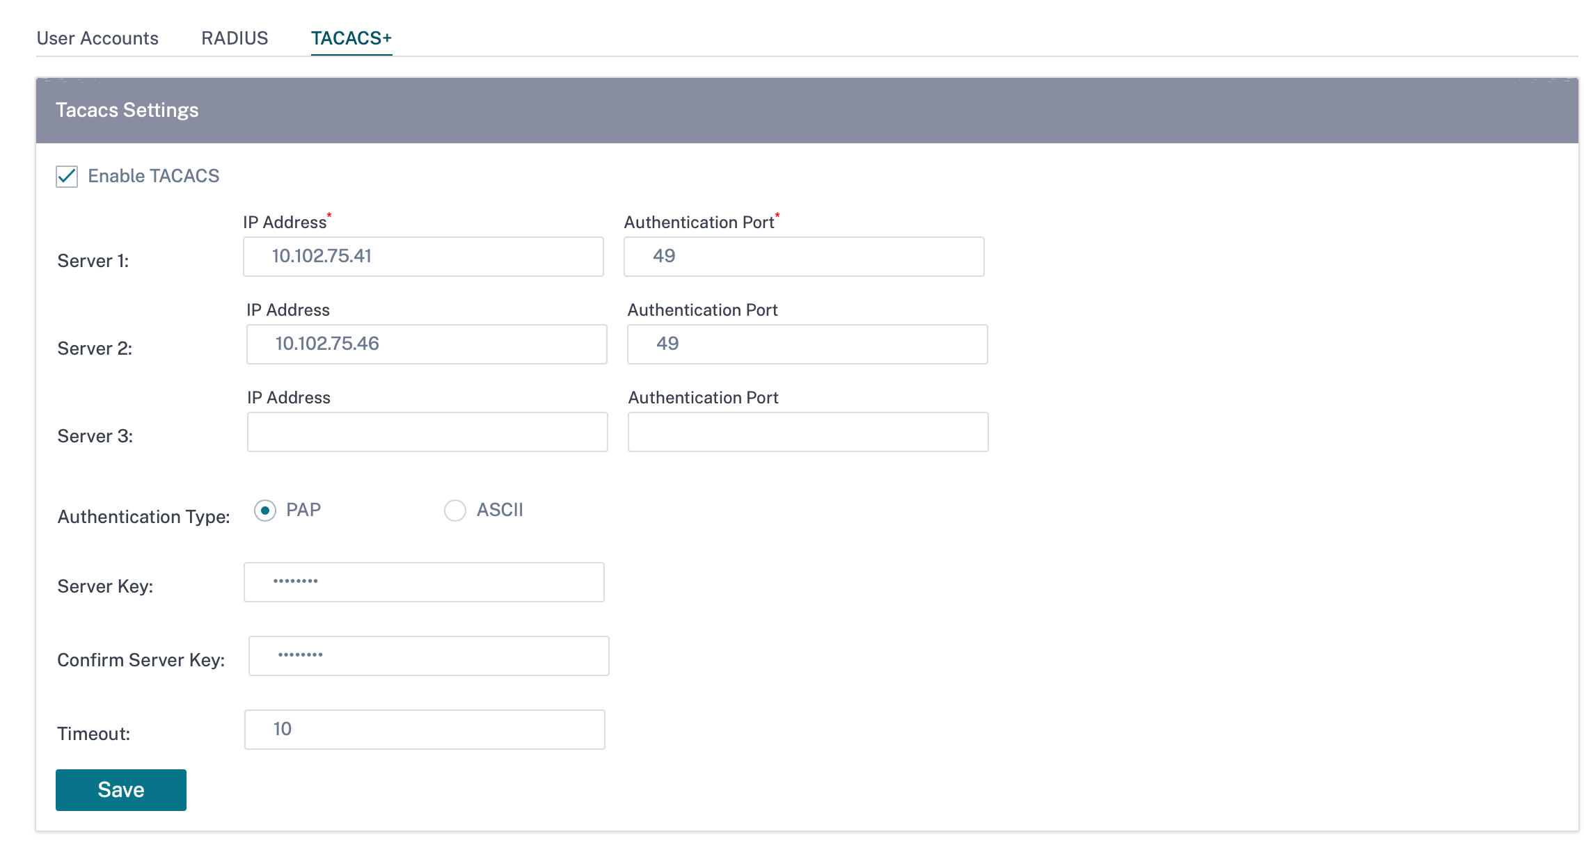Image resolution: width=1584 pixels, height=843 pixels.
Task: Click the Confirm Server Key: label
Action: [x=141, y=660]
